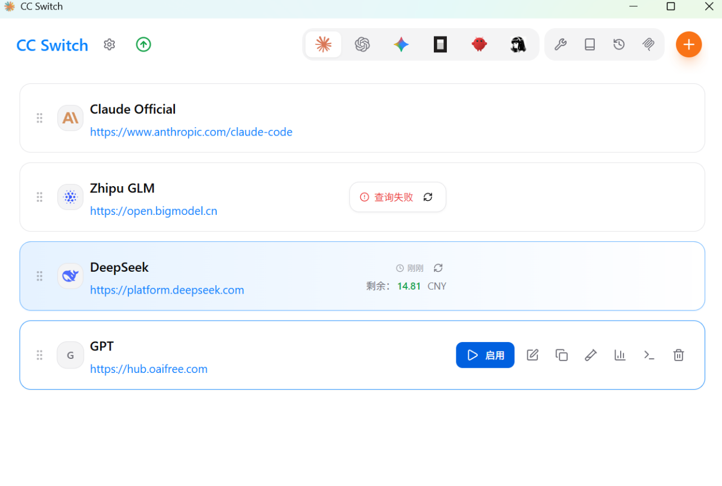Switch to the OpenAI logo tab
Image resolution: width=722 pixels, height=486 pixels.
coord(362,44)
